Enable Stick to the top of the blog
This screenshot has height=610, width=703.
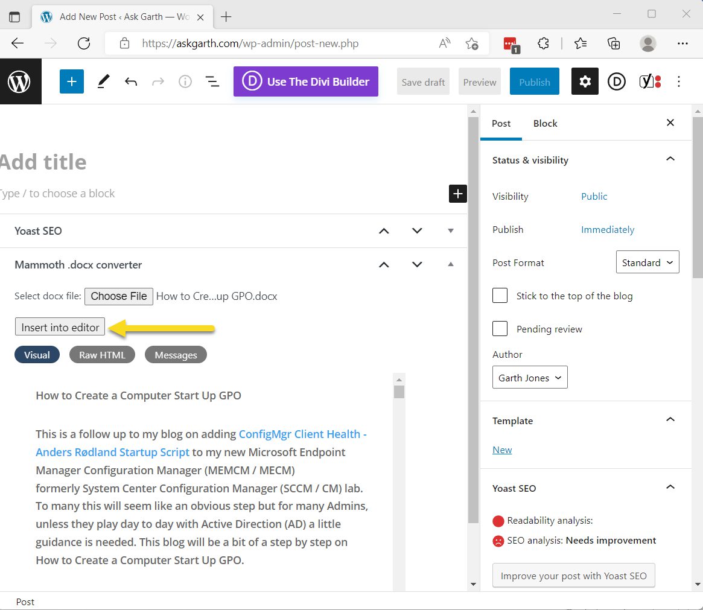click(x=500, y=296)
